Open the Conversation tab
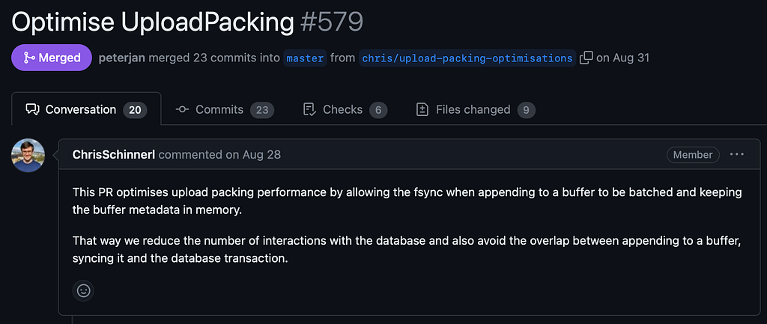 86,109
